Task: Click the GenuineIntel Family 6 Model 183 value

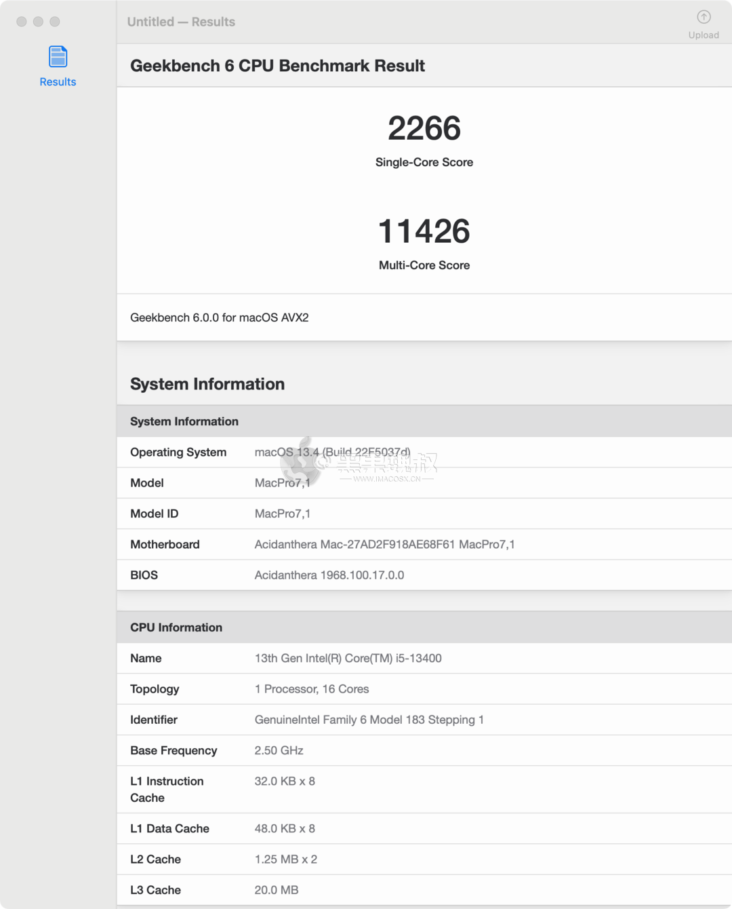Action: (369, 720)
